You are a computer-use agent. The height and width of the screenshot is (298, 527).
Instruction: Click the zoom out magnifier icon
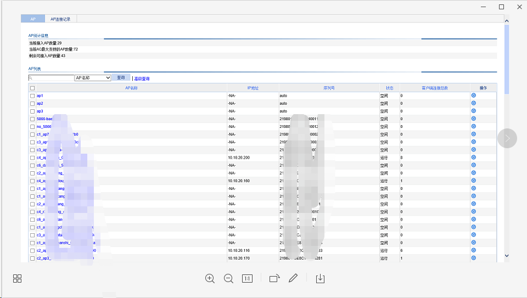pyautogui.click(x=229, y=278)
